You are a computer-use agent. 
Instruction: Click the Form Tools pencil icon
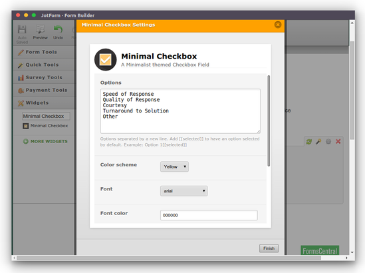[x=21, y=52]
